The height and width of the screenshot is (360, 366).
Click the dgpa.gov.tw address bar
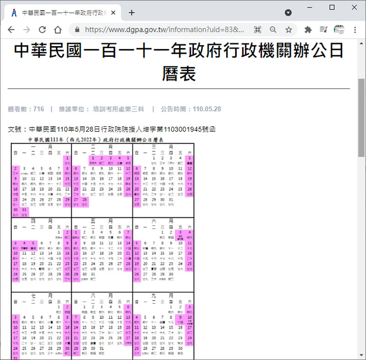(164, 30)
